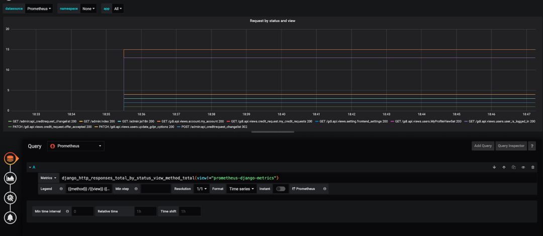Click the Add Query button
The width and height of the screenshot is (543, 236).
(x=483, y=146)
